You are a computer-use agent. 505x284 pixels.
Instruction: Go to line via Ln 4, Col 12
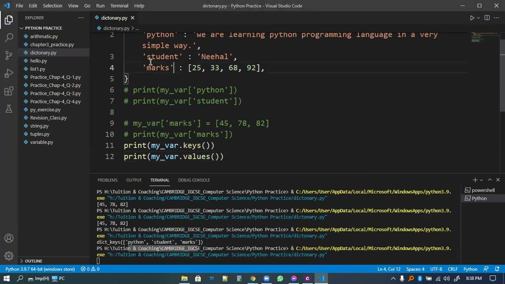click(x=389, y=269)
